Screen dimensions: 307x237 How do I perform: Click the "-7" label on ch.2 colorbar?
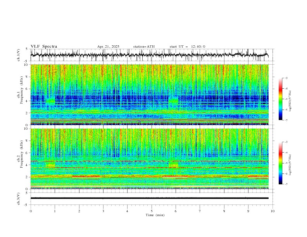286,184
